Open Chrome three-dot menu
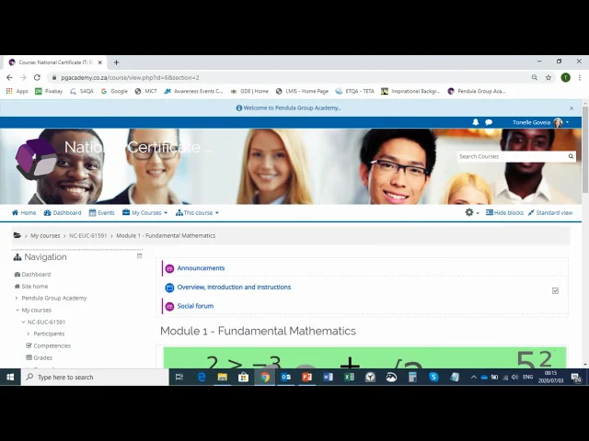This screenshot has height=441, width=589. tap(580, 77)
